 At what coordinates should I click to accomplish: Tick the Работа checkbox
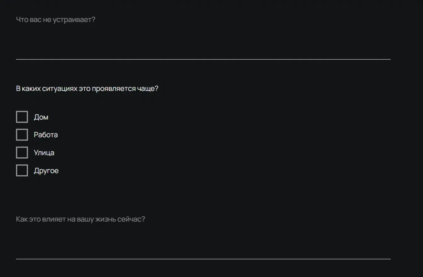tap(22, 135)
